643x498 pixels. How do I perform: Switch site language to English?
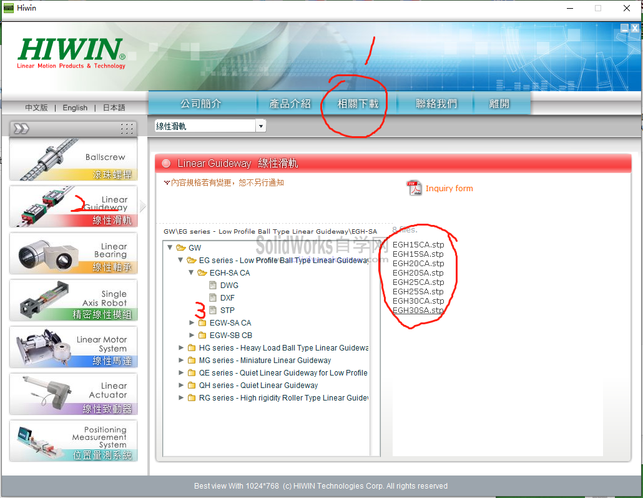(x=75, y=107)
